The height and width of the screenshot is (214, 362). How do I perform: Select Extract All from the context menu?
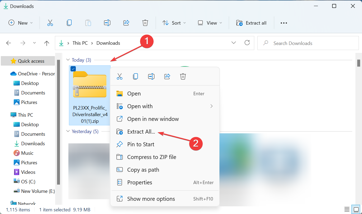click(141, 131)
